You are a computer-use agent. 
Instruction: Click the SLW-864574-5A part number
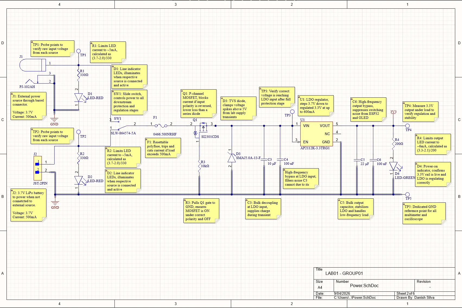point(123,133)
